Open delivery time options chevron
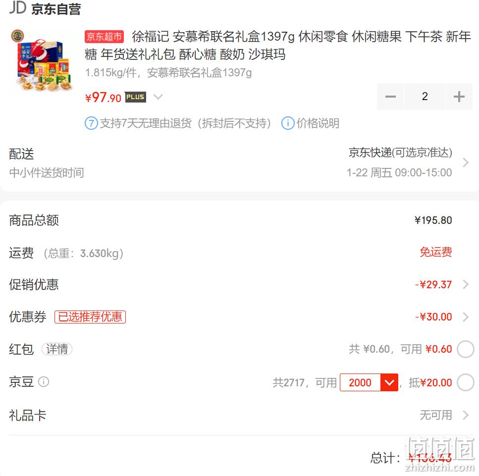Screen dimensions: 479x476 click(x=465, y=162)
